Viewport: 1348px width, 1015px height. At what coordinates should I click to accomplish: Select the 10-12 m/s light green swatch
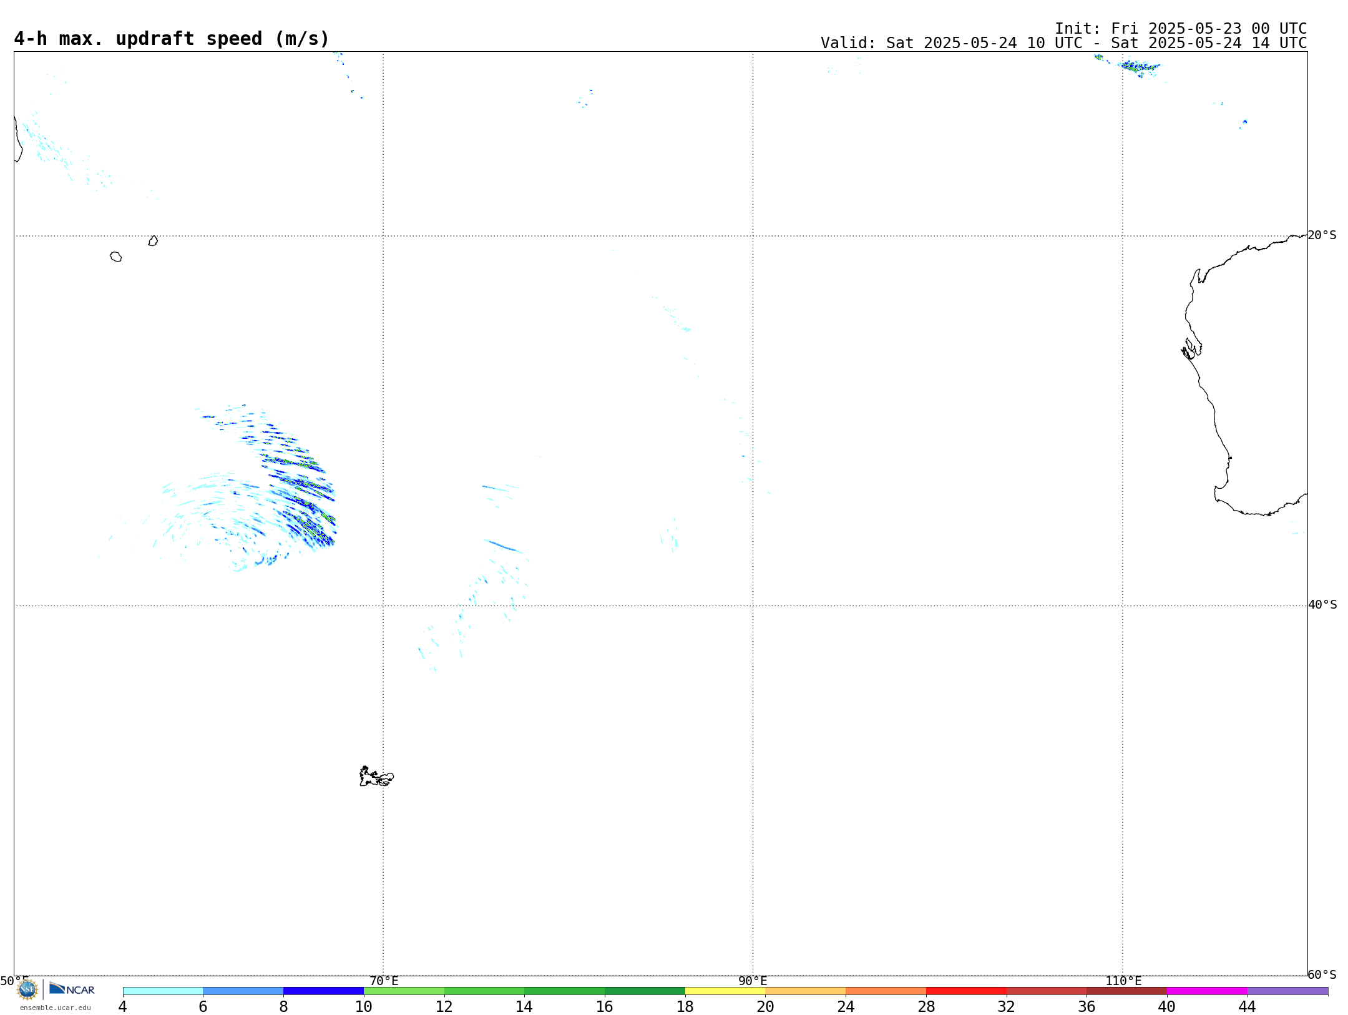pyautogui.click(x=404, y=991)
